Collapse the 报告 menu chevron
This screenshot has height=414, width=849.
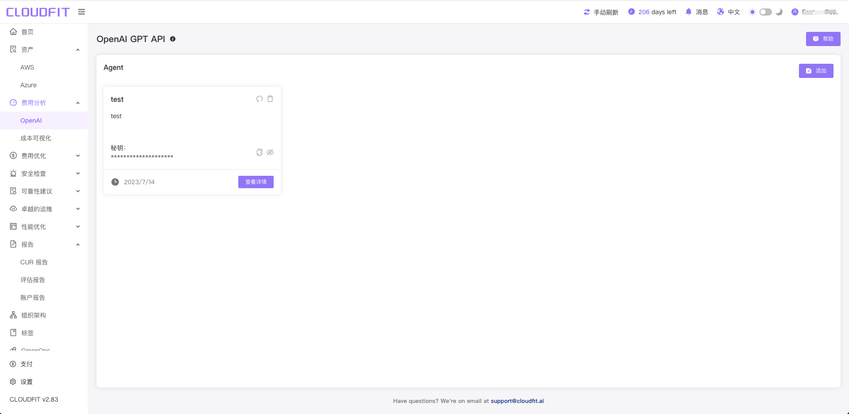78,244
